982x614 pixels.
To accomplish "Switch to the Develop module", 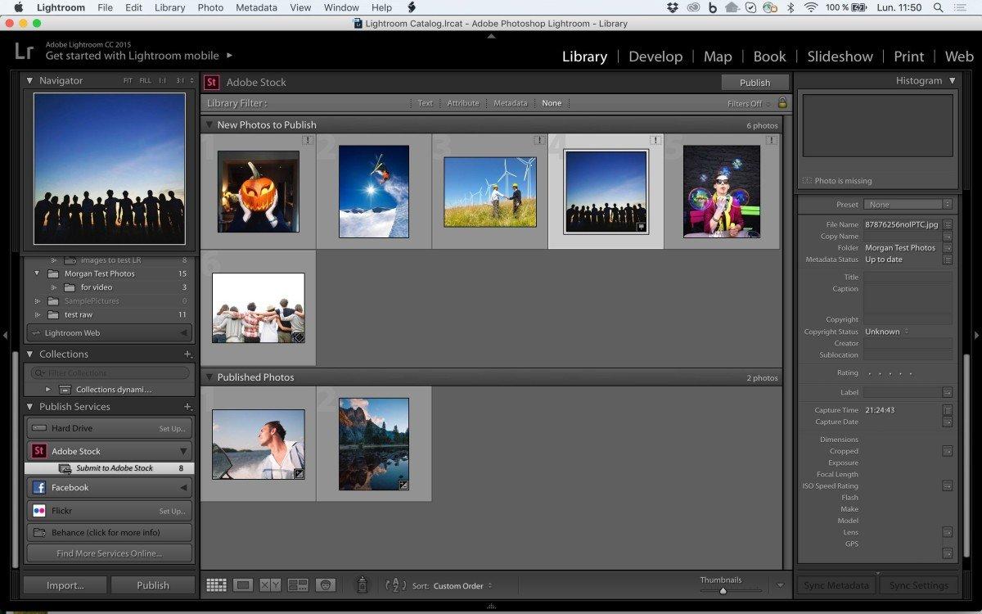I will 655,56.
